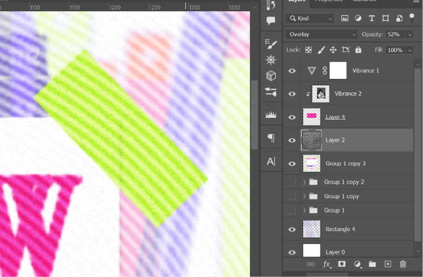Filter layers by pixel layers icon
The width and height of the screenshot is (423, 277).
[x=345, y=18]
